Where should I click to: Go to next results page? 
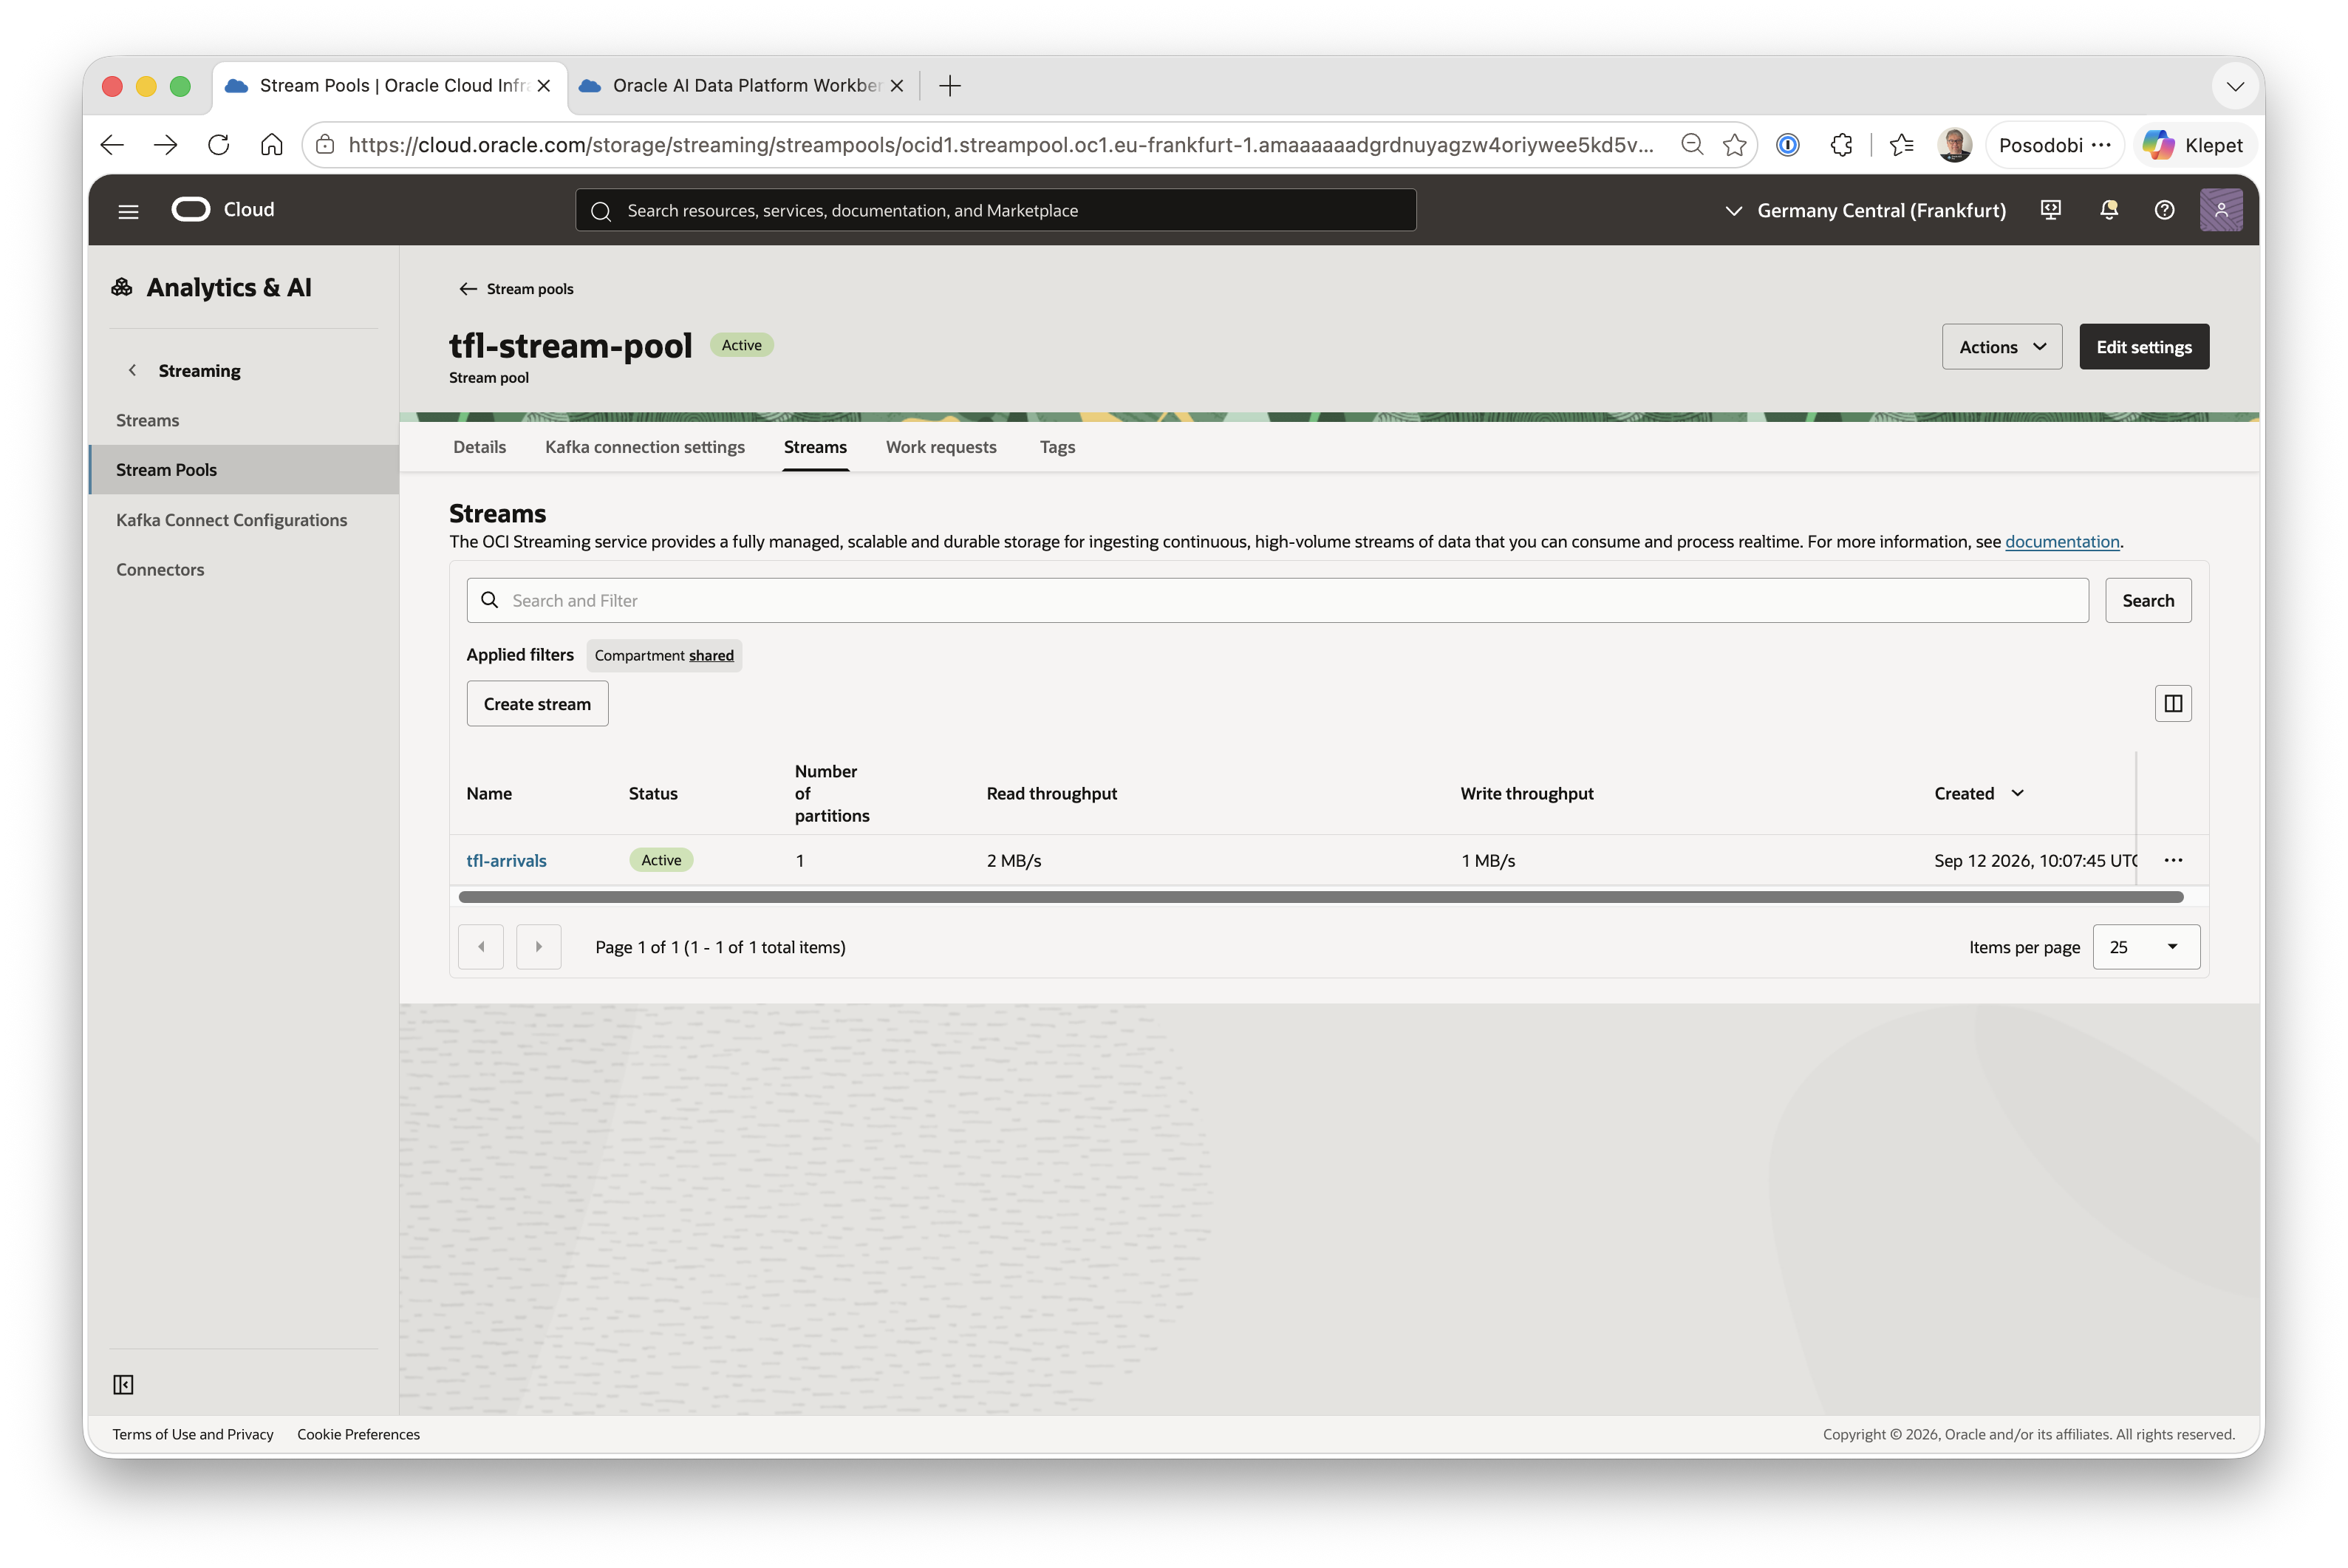click(538, 946)
